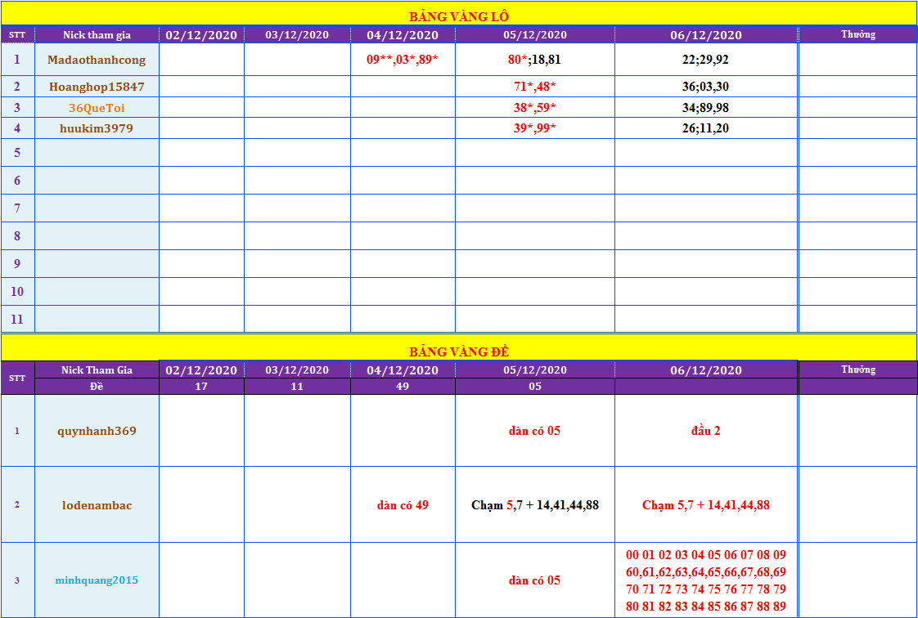Image resolution: width=918 pixels, height=618 pixels.
Task: Select cell containing 09**,03*,89*
Action: coord(403,60)
